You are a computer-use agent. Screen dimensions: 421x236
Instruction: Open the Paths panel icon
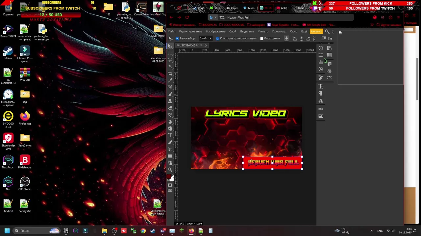coord(329,78)
